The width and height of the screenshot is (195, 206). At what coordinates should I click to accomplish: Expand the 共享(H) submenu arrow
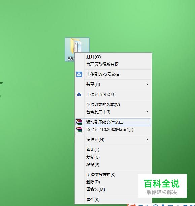[147, 84]
